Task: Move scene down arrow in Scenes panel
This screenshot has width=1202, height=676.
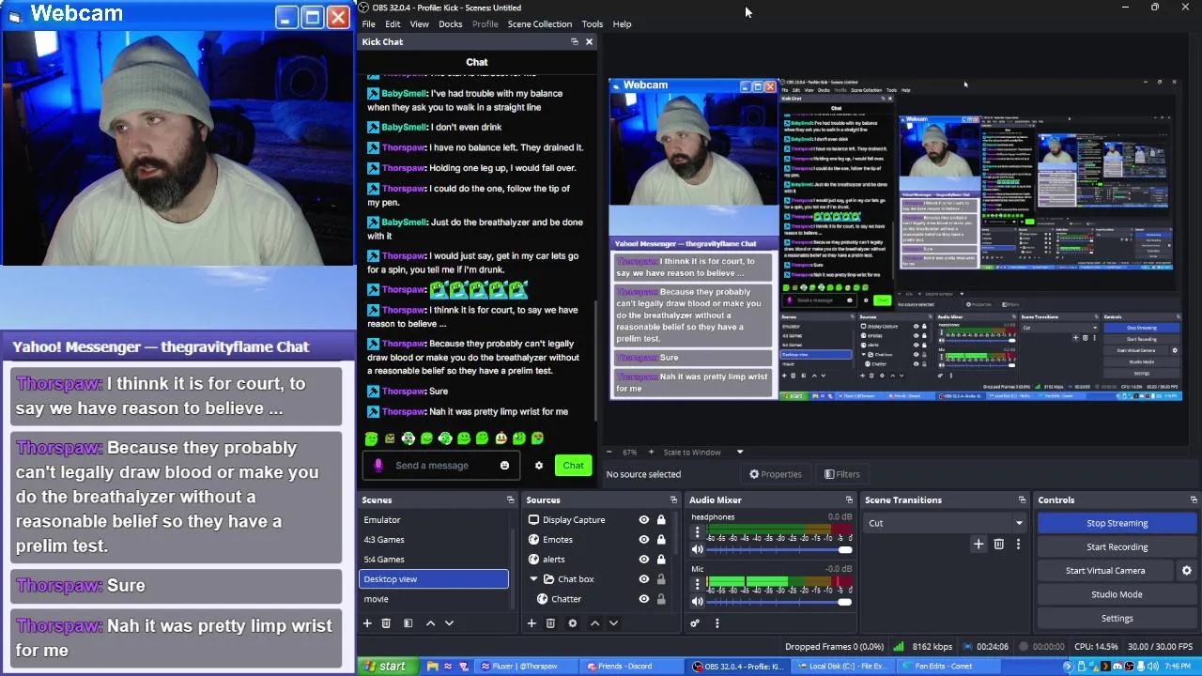Action: (x=449, y=623)
